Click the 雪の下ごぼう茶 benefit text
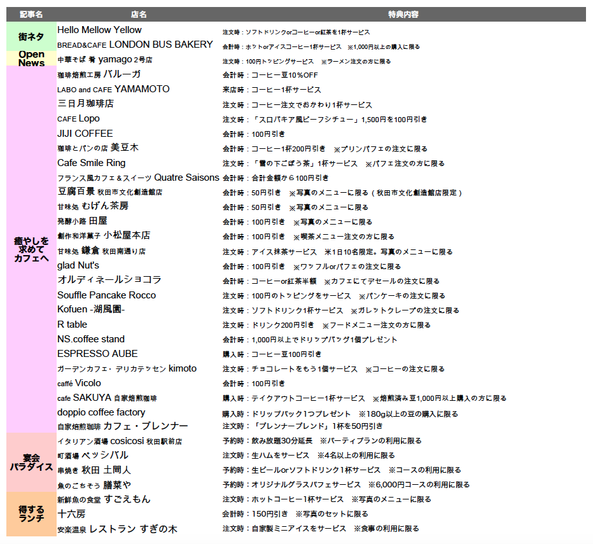 pyautogui.click(x=284, y=164)
